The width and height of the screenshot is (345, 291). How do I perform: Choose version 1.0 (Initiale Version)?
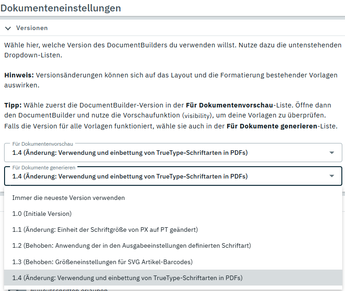pyautogui.click(x=42, y=214)
